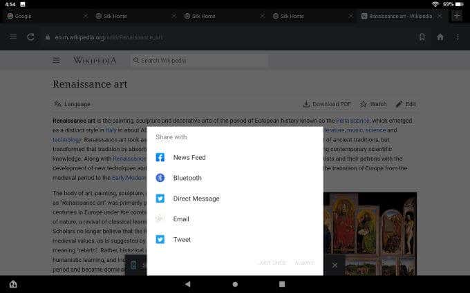Open the science link
Screen dimensions: 470x293
(375, 130)
